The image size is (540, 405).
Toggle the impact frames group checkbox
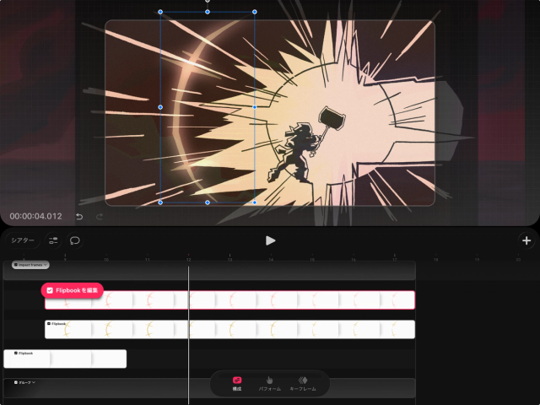pyautogui.click(x=16, y=265)
